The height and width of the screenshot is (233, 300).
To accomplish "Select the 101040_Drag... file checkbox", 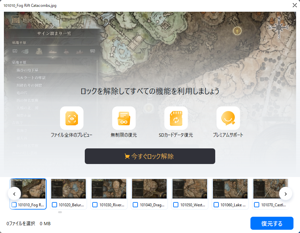I will [x=135, y=205].
